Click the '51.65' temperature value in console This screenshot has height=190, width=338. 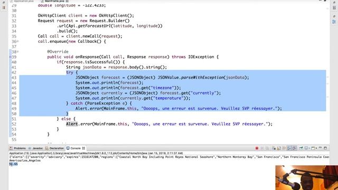[x=13, y=164]
